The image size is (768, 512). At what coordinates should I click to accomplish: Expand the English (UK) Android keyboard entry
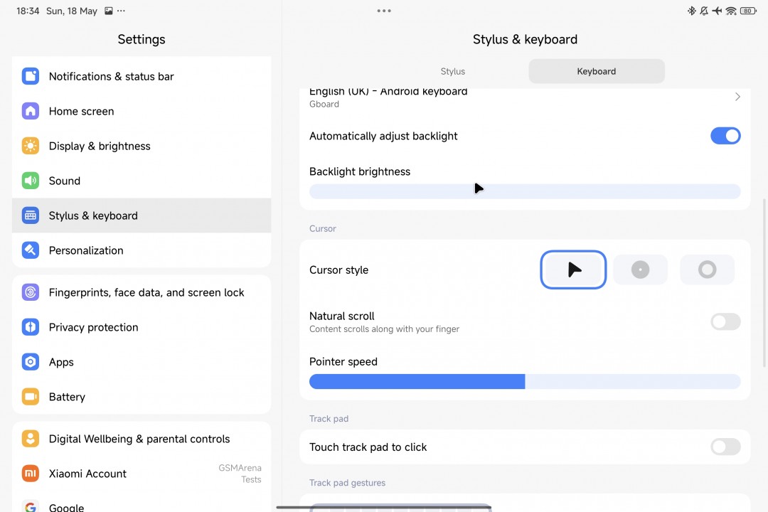(x=737, y=97)
